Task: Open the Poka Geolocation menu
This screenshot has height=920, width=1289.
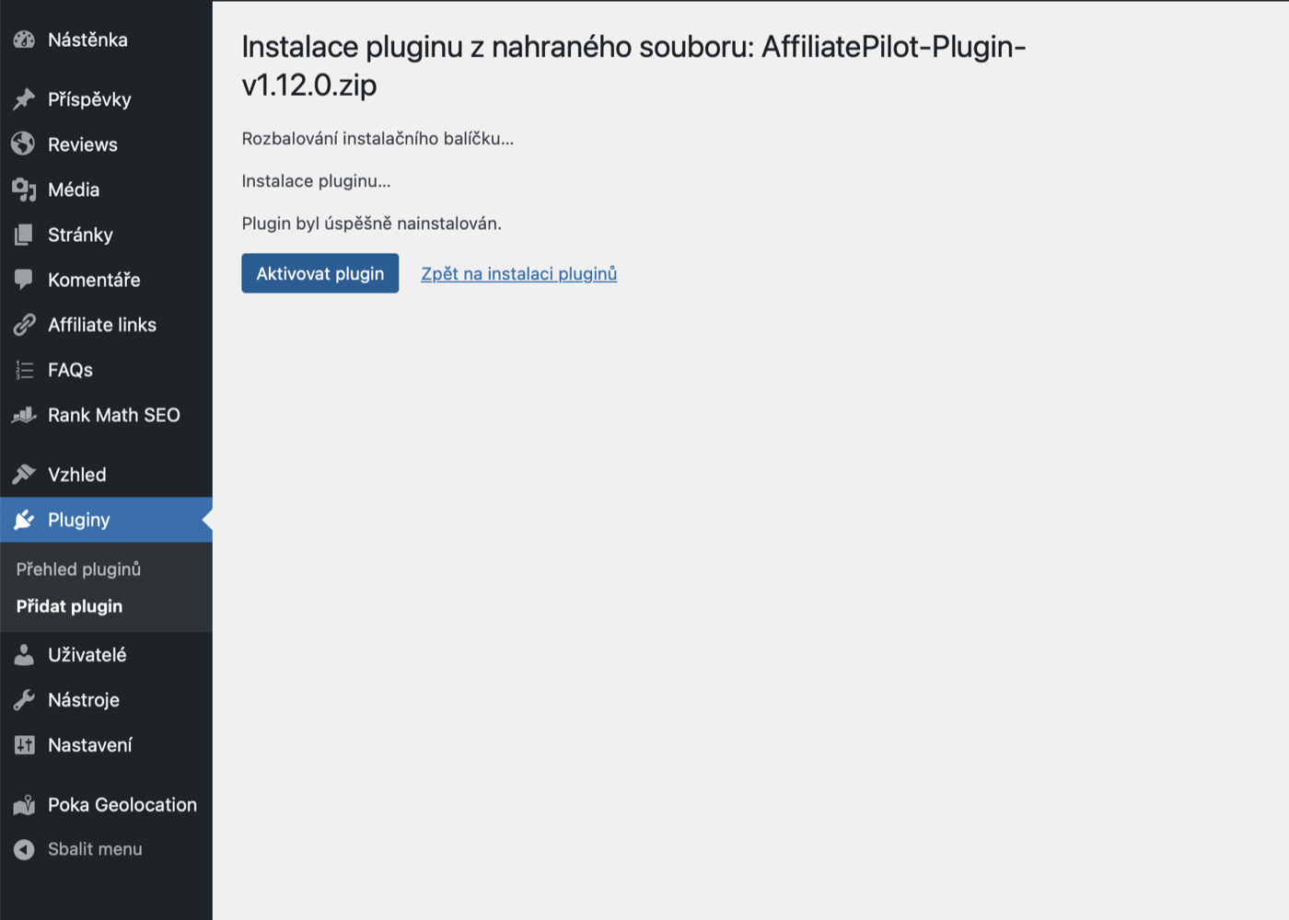Action: (x=106, y=805)
